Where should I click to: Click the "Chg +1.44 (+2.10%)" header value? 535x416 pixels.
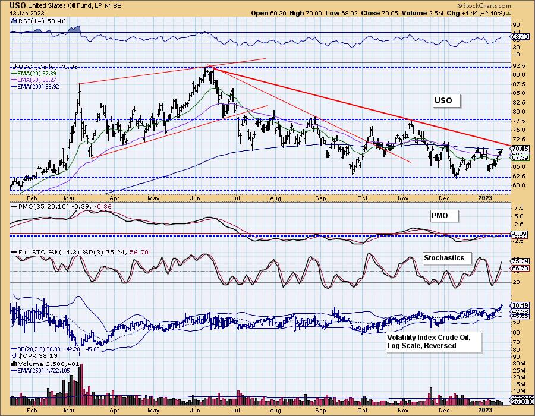[476, 13]
